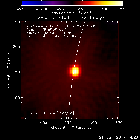Click the colorbar label 0.078

coord(103,9)
